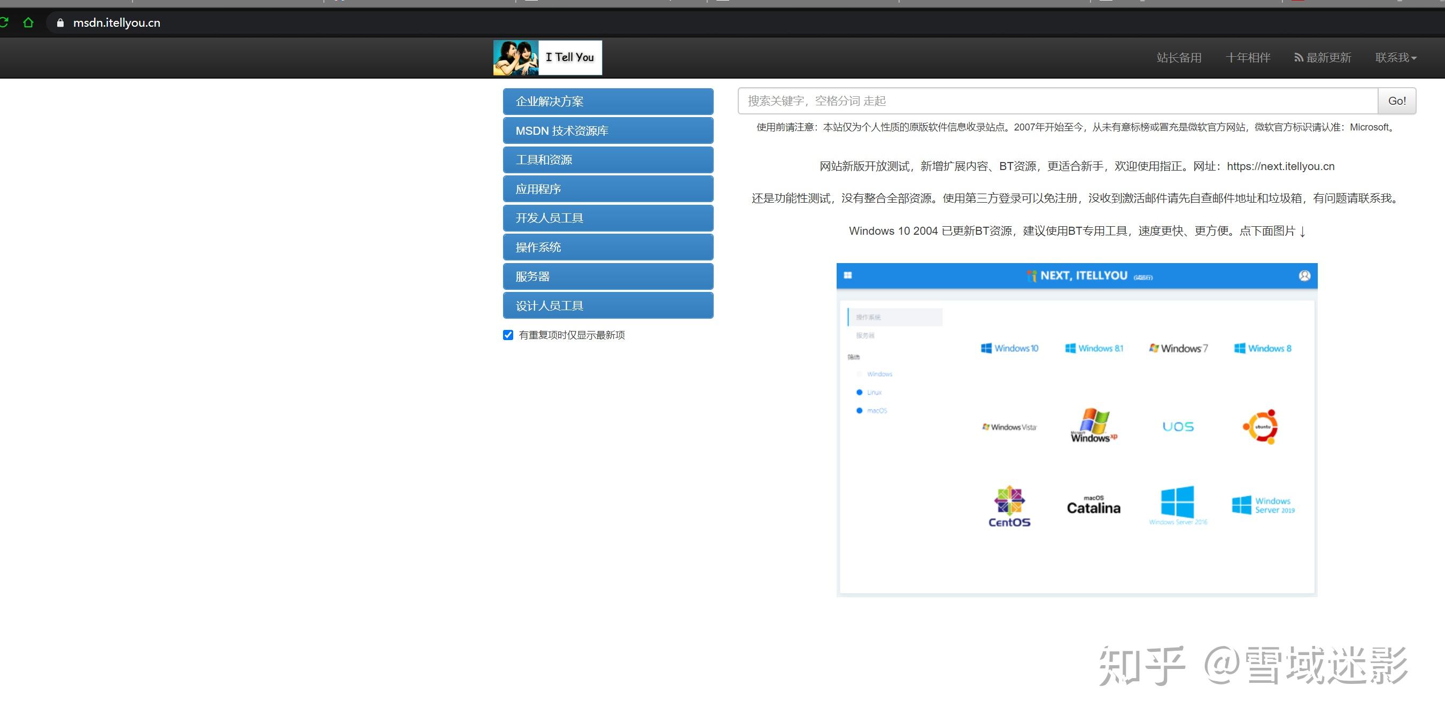Open the 站长备用 menu item
Viewport: 1445px width, 724px height.
point(1179,57)
